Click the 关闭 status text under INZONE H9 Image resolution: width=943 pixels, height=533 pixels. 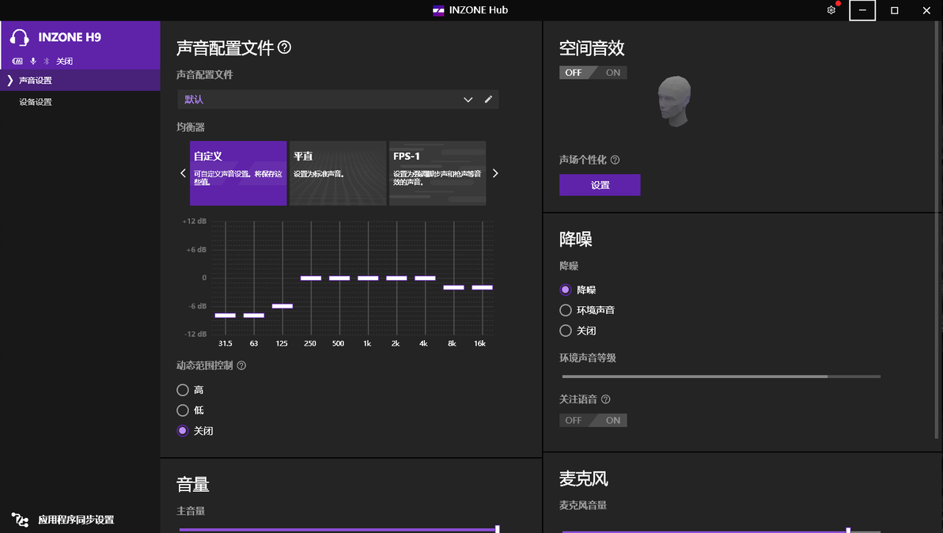64,62
